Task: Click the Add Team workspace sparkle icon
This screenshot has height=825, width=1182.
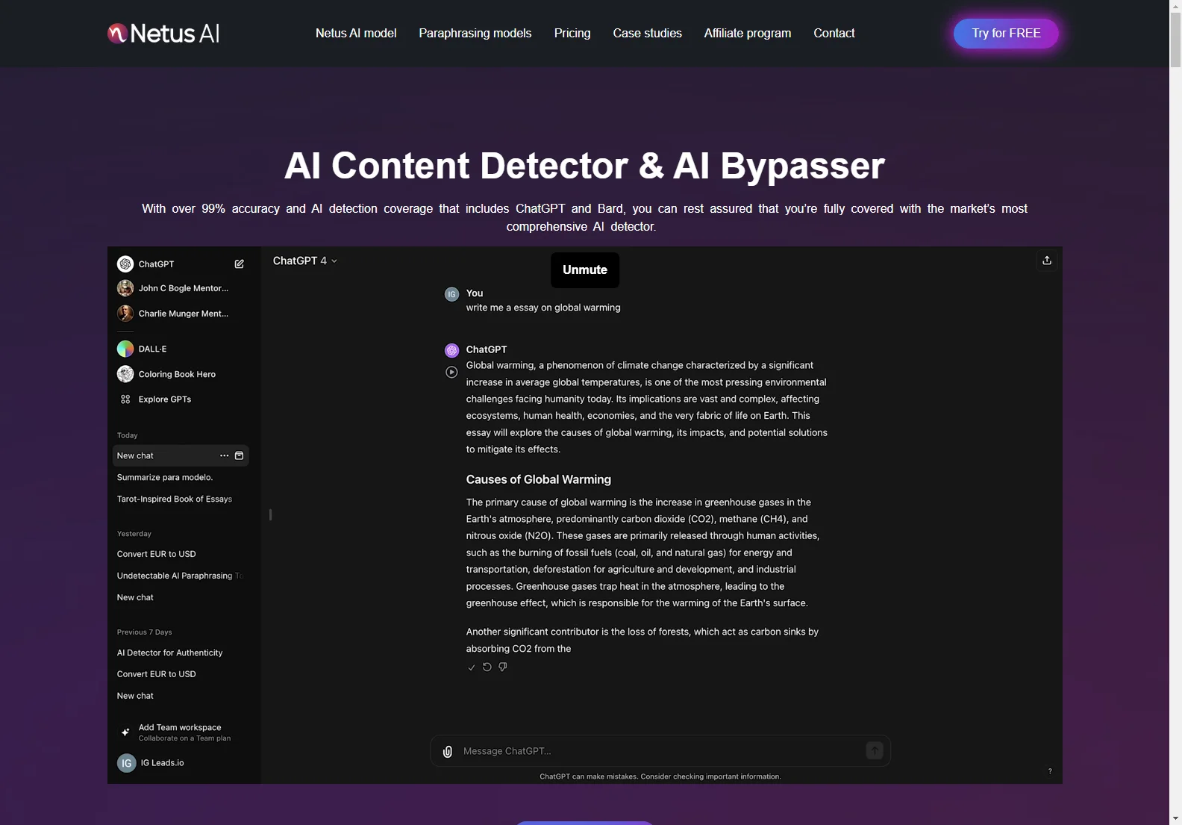Action: (x=125, y=732)
